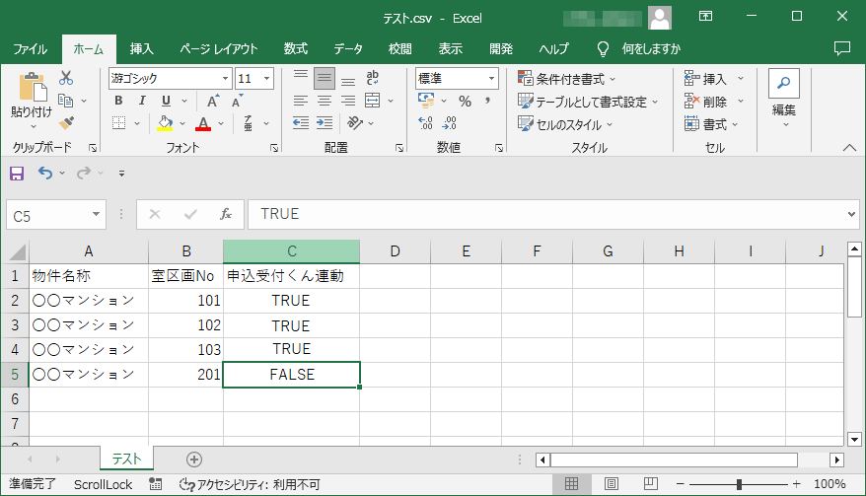
Task: Open the 挿入 ribbon tab
Action: (142, 48)
